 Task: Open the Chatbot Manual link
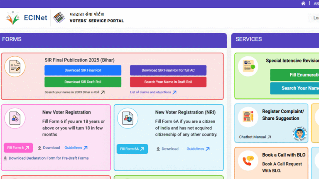tap(253, 137)
